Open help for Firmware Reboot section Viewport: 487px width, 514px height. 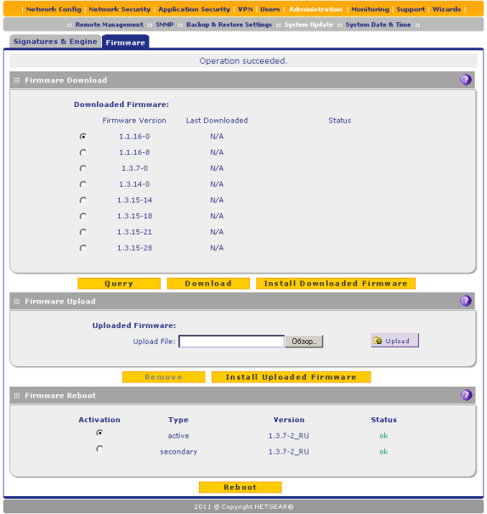point(466,395)
